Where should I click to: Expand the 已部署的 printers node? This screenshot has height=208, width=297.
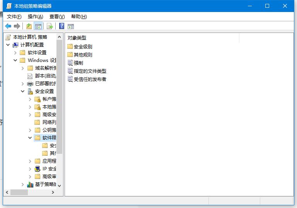point(23,84)
